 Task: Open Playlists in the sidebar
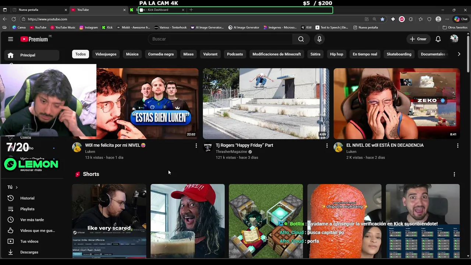click(27, 209)
